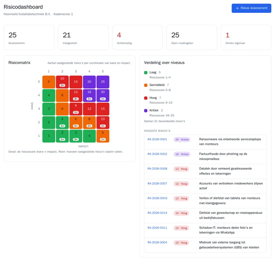Select the purple matrix cell scoring 25

coord(103,82)
